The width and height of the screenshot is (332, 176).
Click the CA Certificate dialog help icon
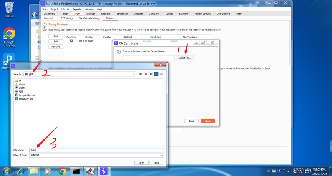point(119,51)
